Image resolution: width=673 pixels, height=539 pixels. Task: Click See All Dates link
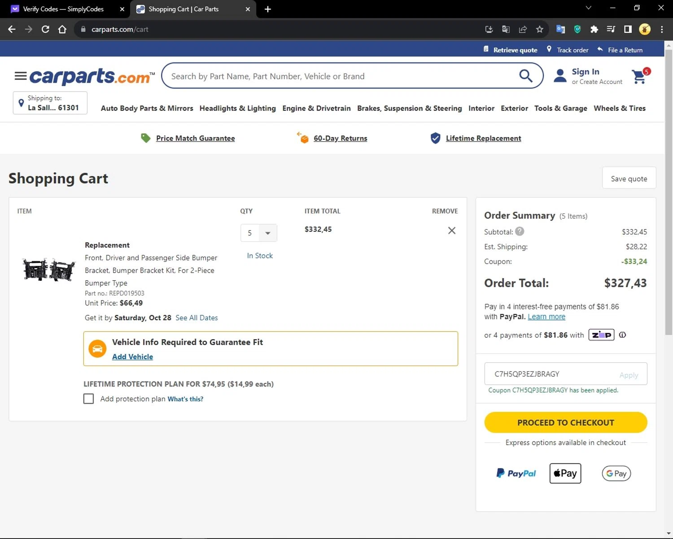click(x=197, y=318)
